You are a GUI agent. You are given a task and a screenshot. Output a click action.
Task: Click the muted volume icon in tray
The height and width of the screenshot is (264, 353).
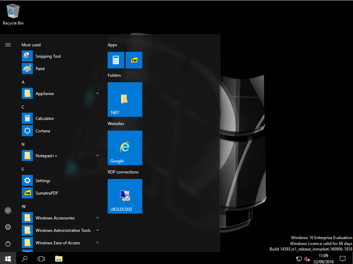click(x=307, y=259)
